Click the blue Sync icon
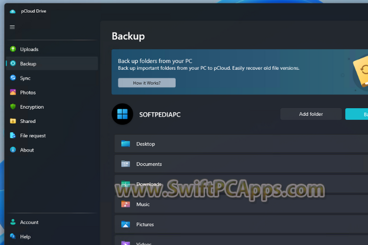 click(13, 78)
